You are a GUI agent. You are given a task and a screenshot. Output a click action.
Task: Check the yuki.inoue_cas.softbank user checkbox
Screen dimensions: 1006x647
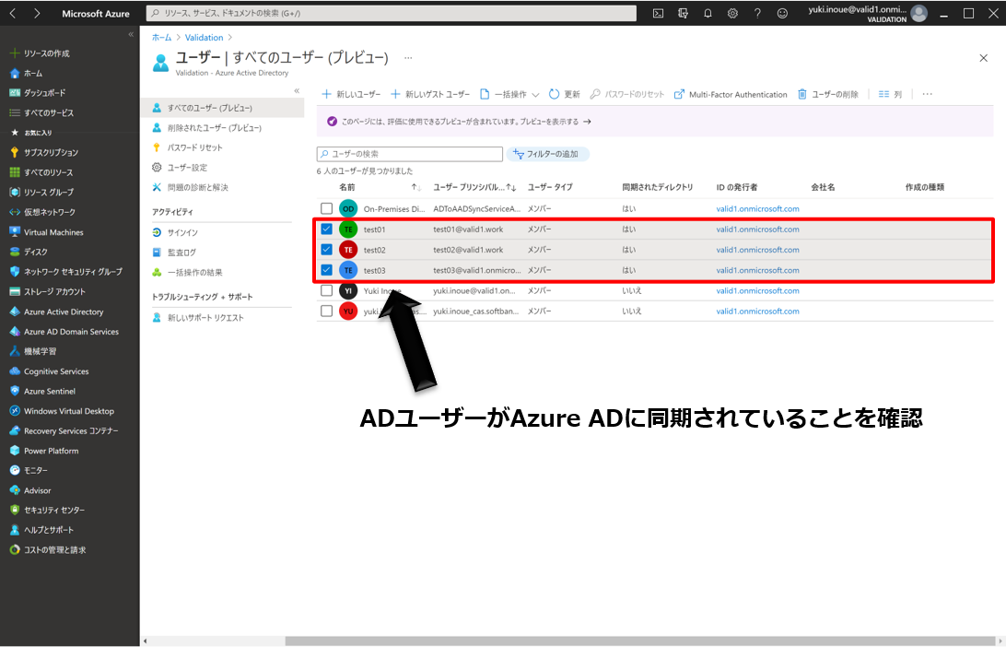pyautogui.click(x=326, y=312)
